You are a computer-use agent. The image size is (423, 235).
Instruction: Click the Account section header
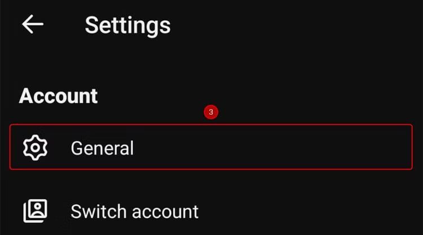point(59,96)
